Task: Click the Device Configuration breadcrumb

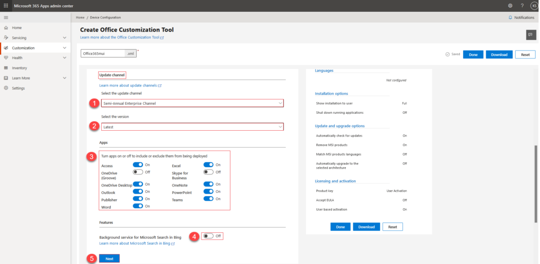Action: (105, 17)
